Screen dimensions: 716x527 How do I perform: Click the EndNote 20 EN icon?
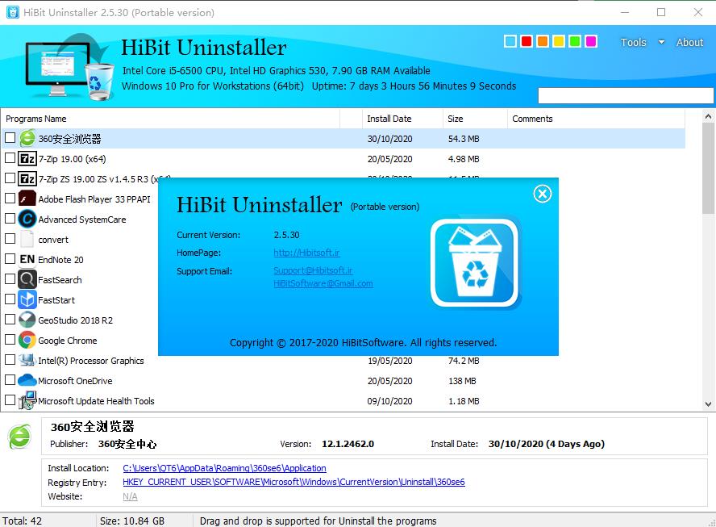tap(27, 259)
